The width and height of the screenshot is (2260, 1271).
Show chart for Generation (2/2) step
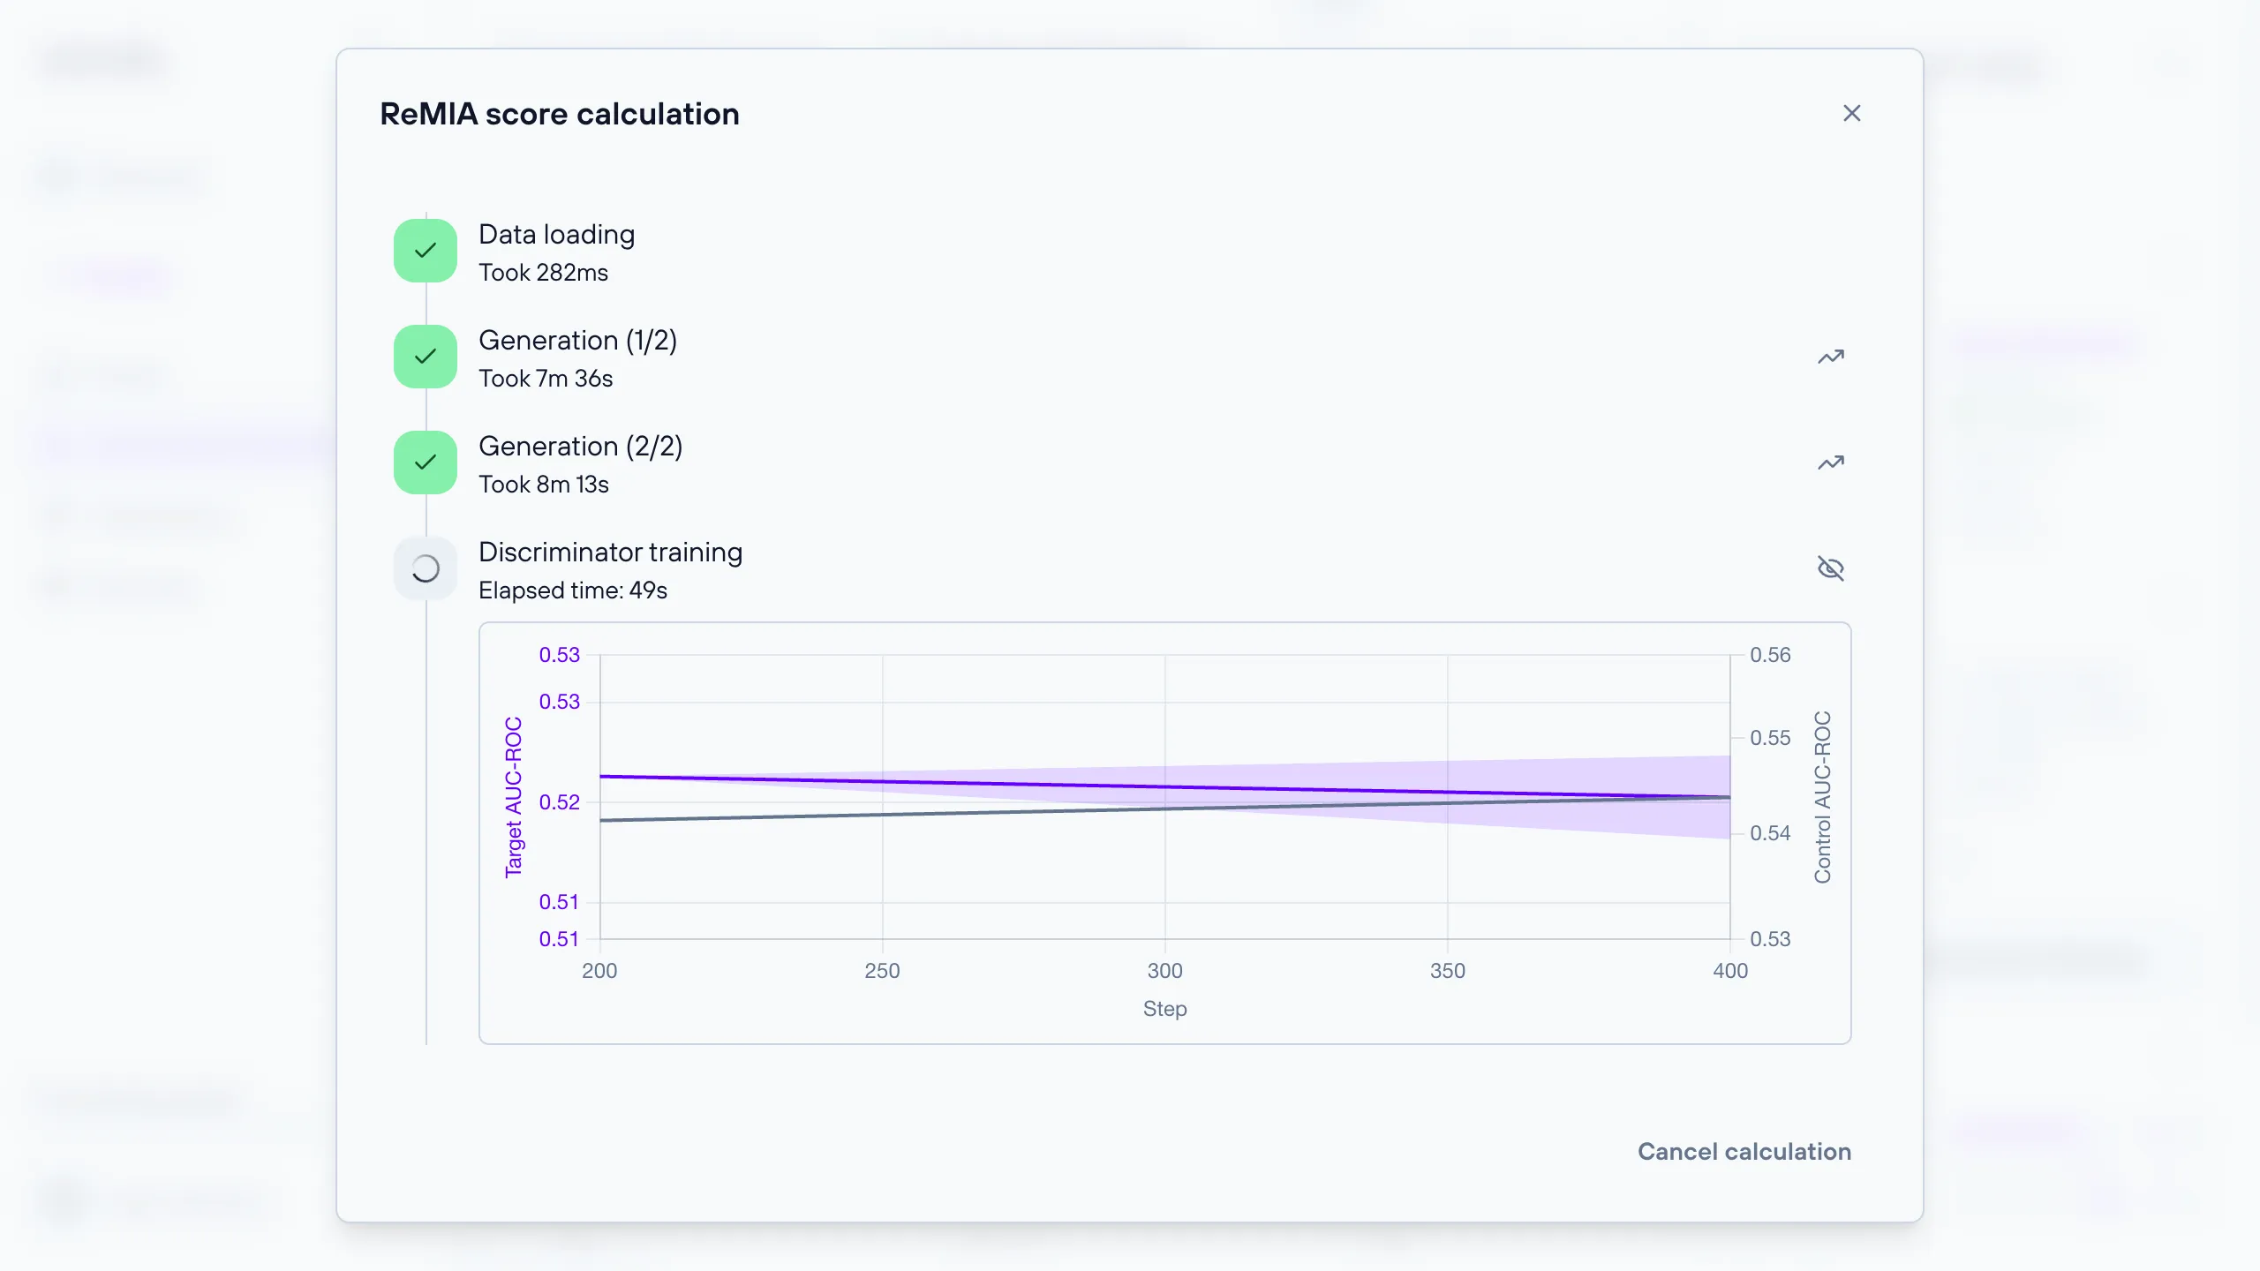[x=1831, y=463]
